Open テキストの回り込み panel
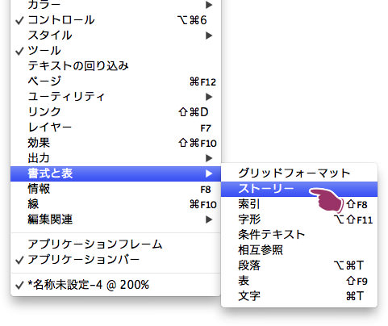The image size is (388, 326). (115, 66)
